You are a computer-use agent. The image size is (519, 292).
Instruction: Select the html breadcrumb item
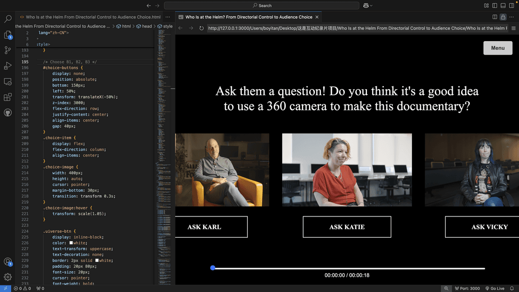[x=124, y=26]
